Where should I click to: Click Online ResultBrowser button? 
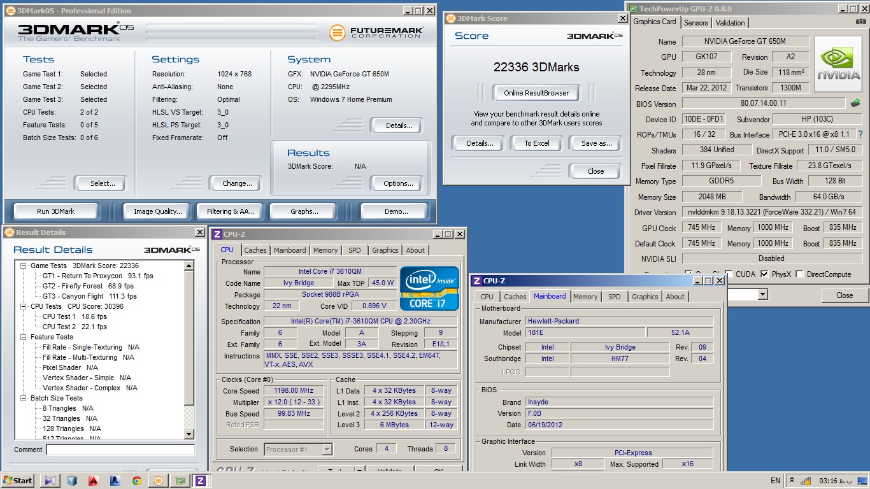point(536,93)
